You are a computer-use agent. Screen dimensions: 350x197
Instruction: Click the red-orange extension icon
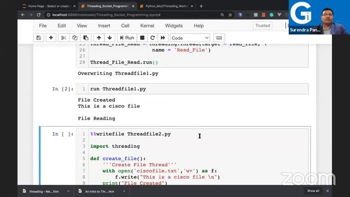point(264,15)
